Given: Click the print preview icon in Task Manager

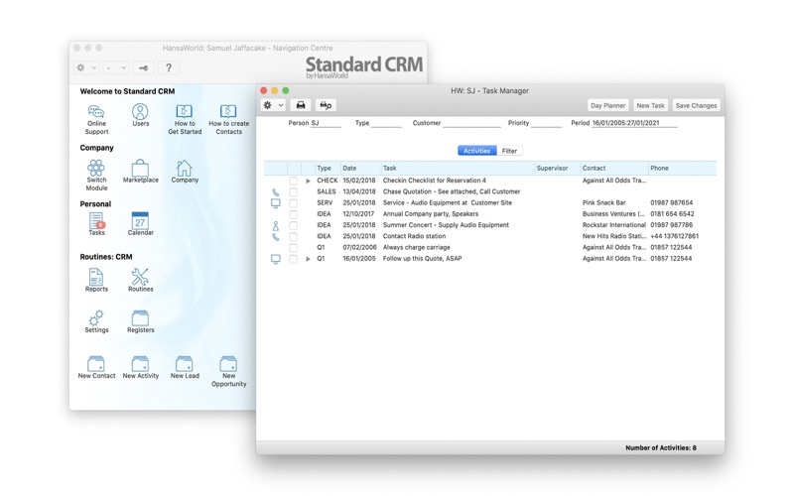Looking at the screenshot, I should tap(326, 105).
